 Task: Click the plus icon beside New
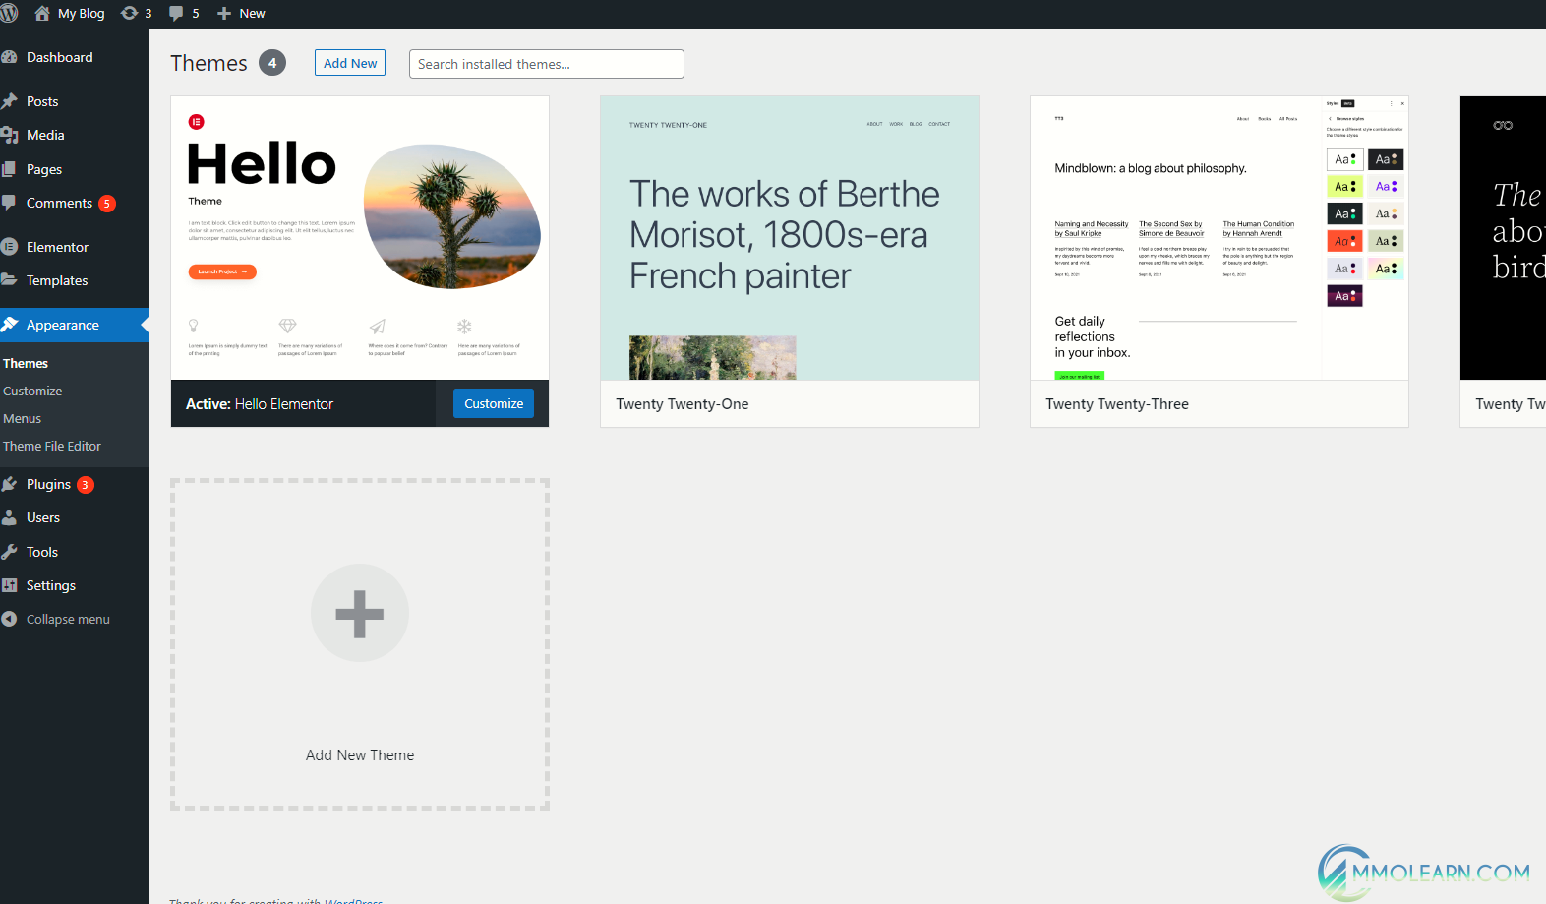coord(224,13)
